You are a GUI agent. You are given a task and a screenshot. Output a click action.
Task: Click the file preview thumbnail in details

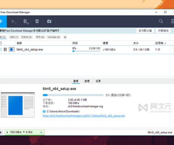pyautogui.click(x=18, y=105)
